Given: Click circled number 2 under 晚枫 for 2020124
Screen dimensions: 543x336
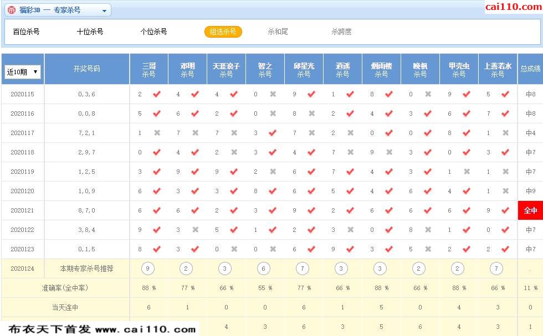Looking at the screenshot, I should point(419,268).
